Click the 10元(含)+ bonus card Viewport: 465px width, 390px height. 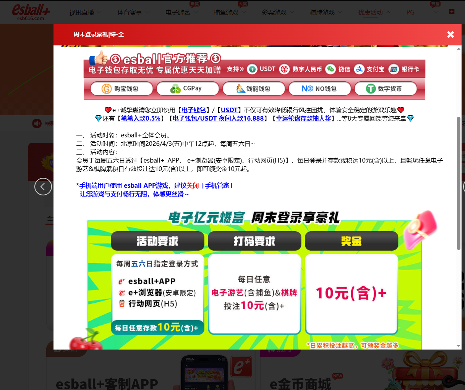click(352, 294)
